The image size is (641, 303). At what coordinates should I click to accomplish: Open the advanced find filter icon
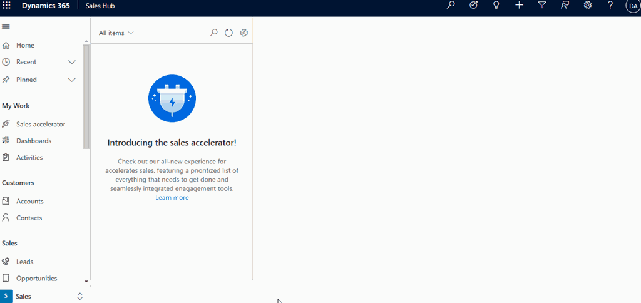pos(542,6)
